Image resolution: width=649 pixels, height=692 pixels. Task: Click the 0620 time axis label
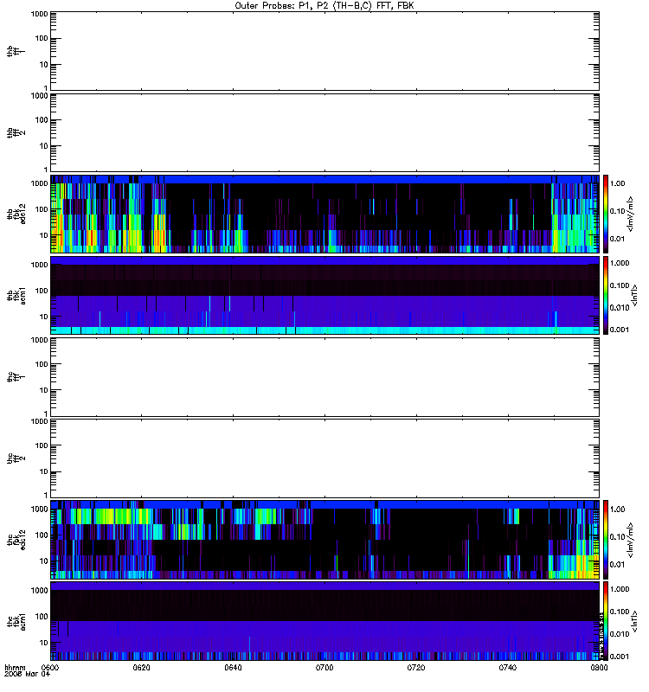[141, 668]
